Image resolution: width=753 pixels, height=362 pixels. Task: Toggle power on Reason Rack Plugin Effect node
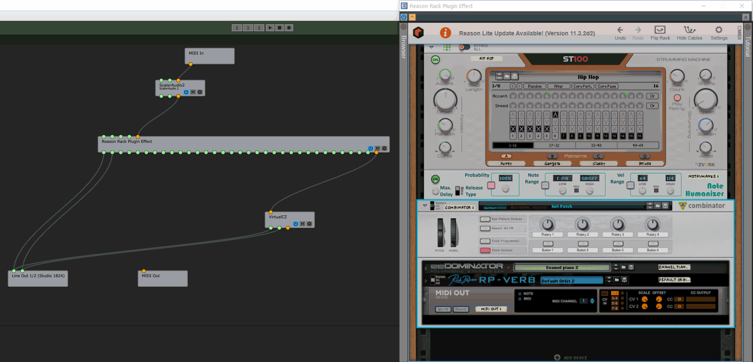coord(371,148)
